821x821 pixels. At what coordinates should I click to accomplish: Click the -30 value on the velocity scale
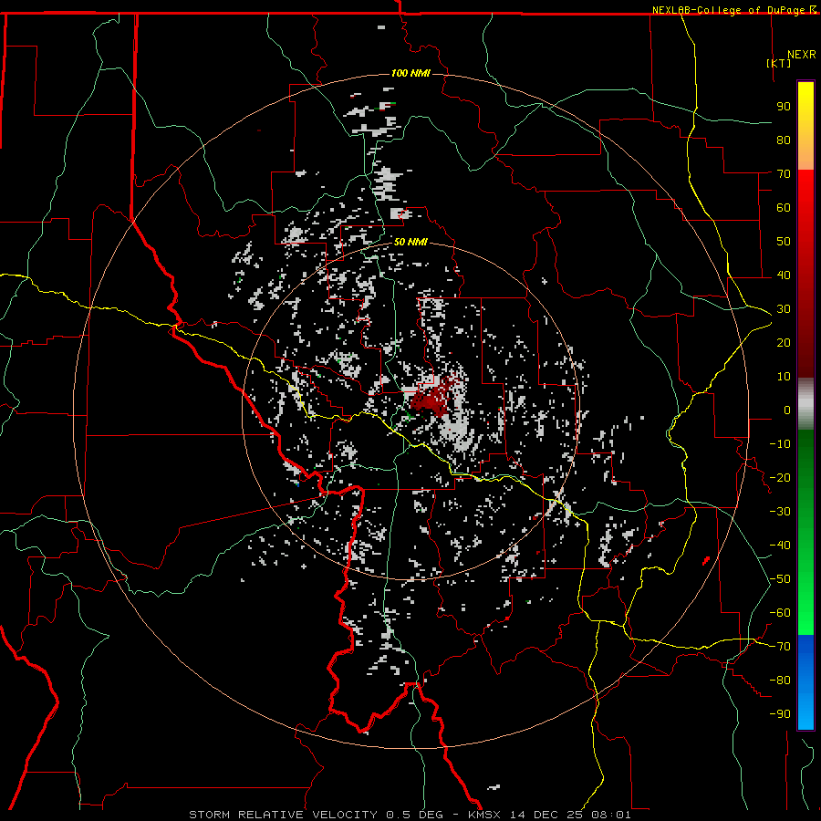780,512
